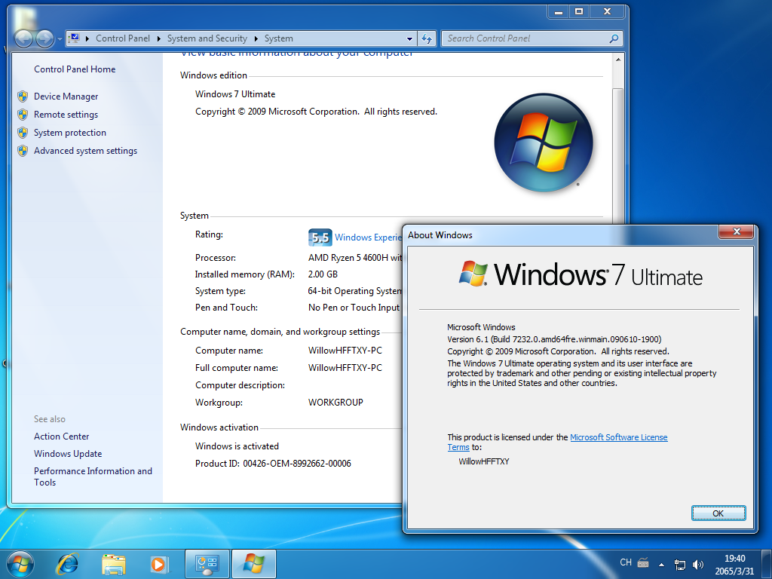Open Windows Explorer folder icon on taskbar
Image resolution: width=772 pixels, height=579 pixels.
click(x=114, y=564)
